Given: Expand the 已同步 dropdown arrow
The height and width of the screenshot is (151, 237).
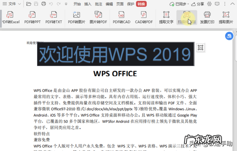Looking at the screenshot, I should pos(188,4).
